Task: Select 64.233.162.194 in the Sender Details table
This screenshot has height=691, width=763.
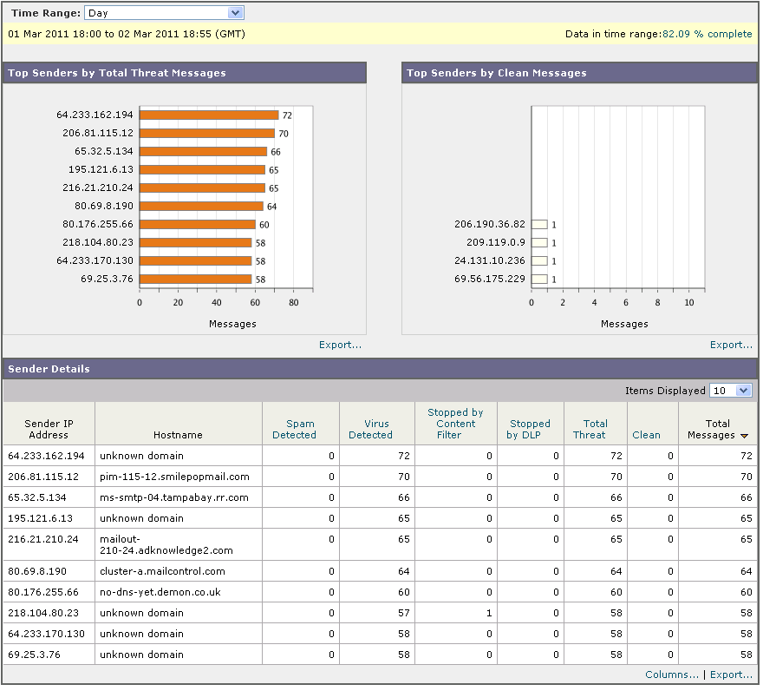Action: point(46,456)
